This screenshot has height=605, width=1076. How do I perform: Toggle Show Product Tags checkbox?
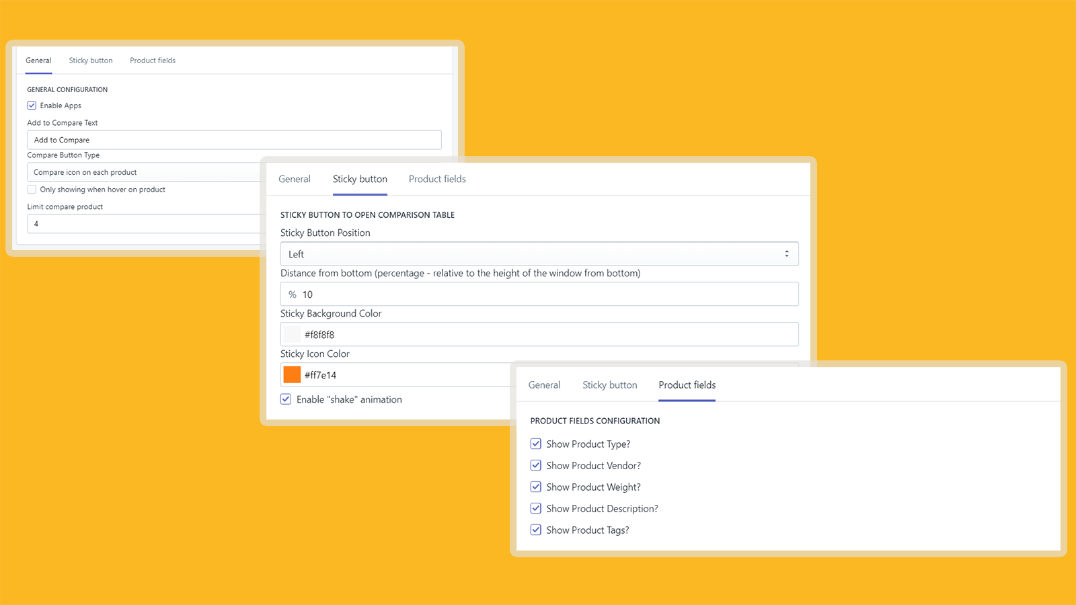pyautogui.click(x=536, y=530)
